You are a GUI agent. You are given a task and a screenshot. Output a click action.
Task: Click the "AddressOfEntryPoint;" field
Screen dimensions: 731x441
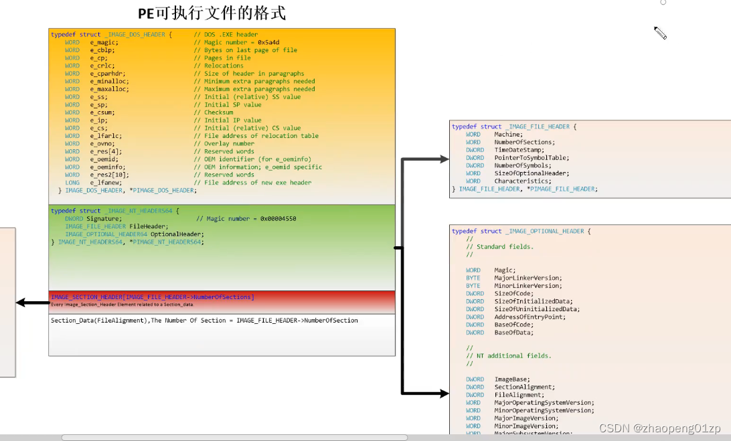[x=530, y=317]
